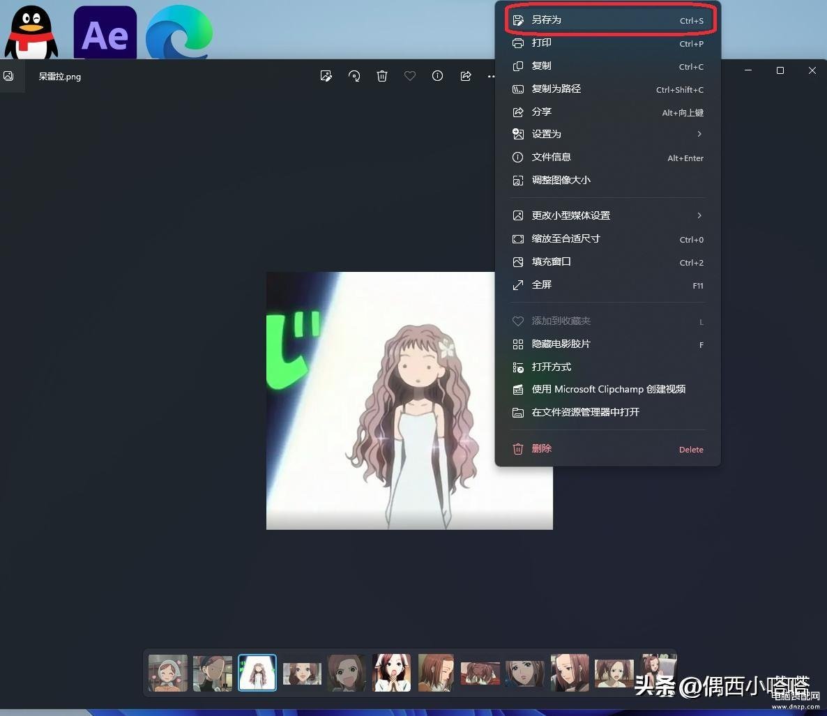Screen dimensions: 827x716
Task: Select 打印 from the context menu
Action: (x=607, y=43)
